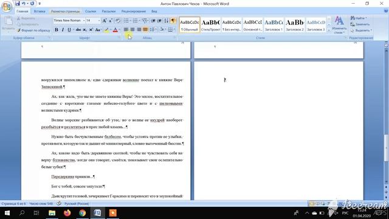Open the Разметка страницы tab

coord(66,12)
